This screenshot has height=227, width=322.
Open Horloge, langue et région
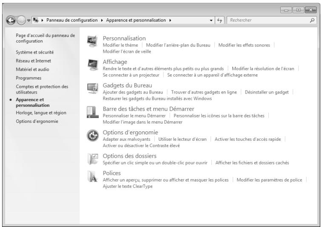[x=41, y=113]
